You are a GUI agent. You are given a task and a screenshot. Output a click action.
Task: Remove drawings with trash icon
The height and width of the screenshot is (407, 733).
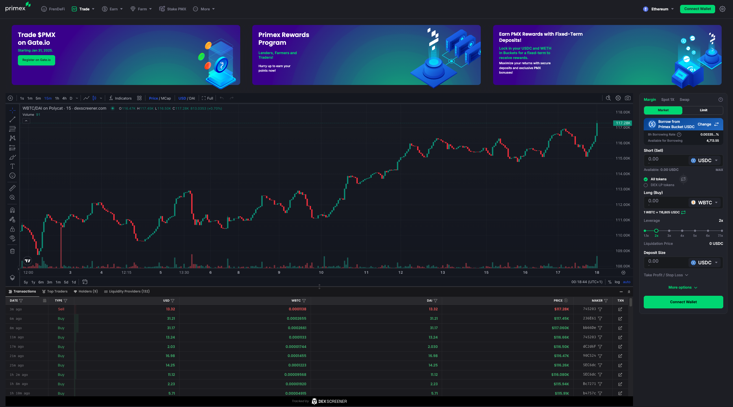(12, 251)
